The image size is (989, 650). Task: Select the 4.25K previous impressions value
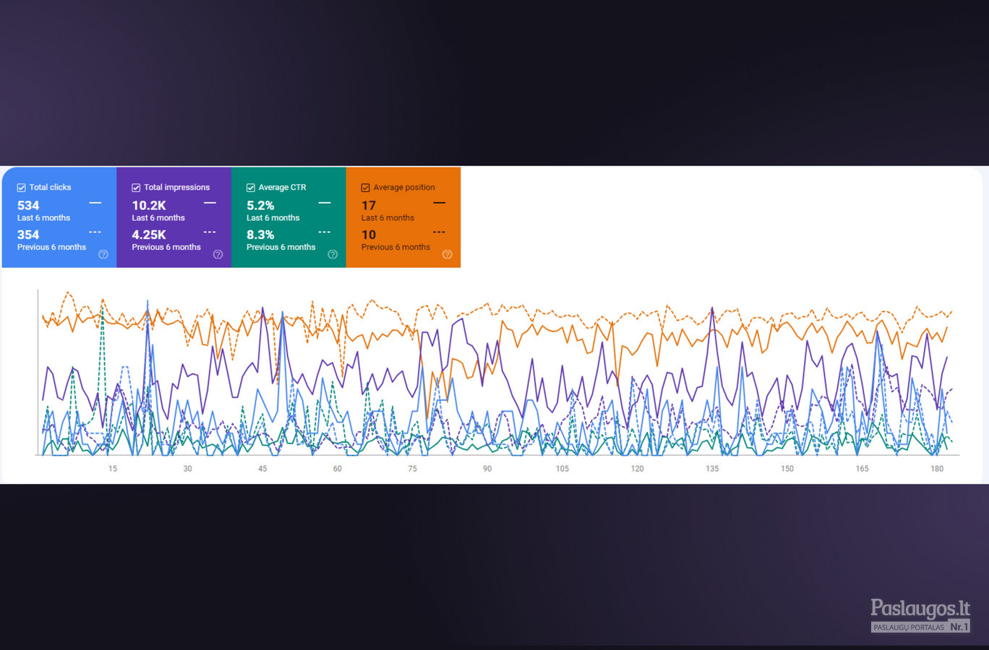149,235
